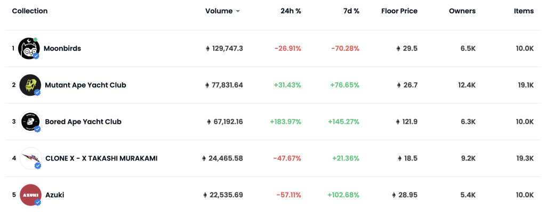Viewport: 546px width, 212px height.
Task: Select the Owners column header
Action: pyautogui.click(x=462, y=11)
